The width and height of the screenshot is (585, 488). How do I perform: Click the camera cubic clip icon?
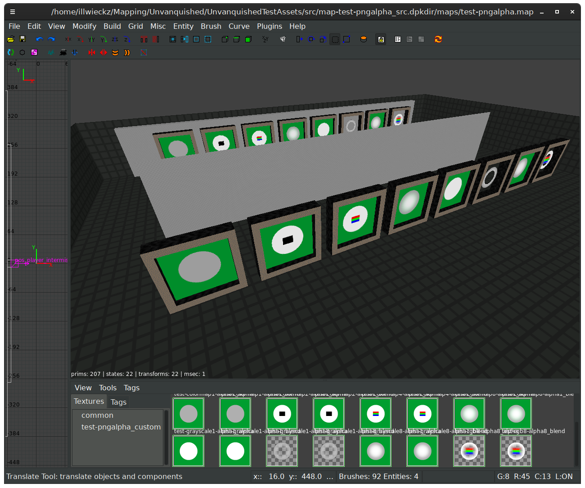[283, 39]
